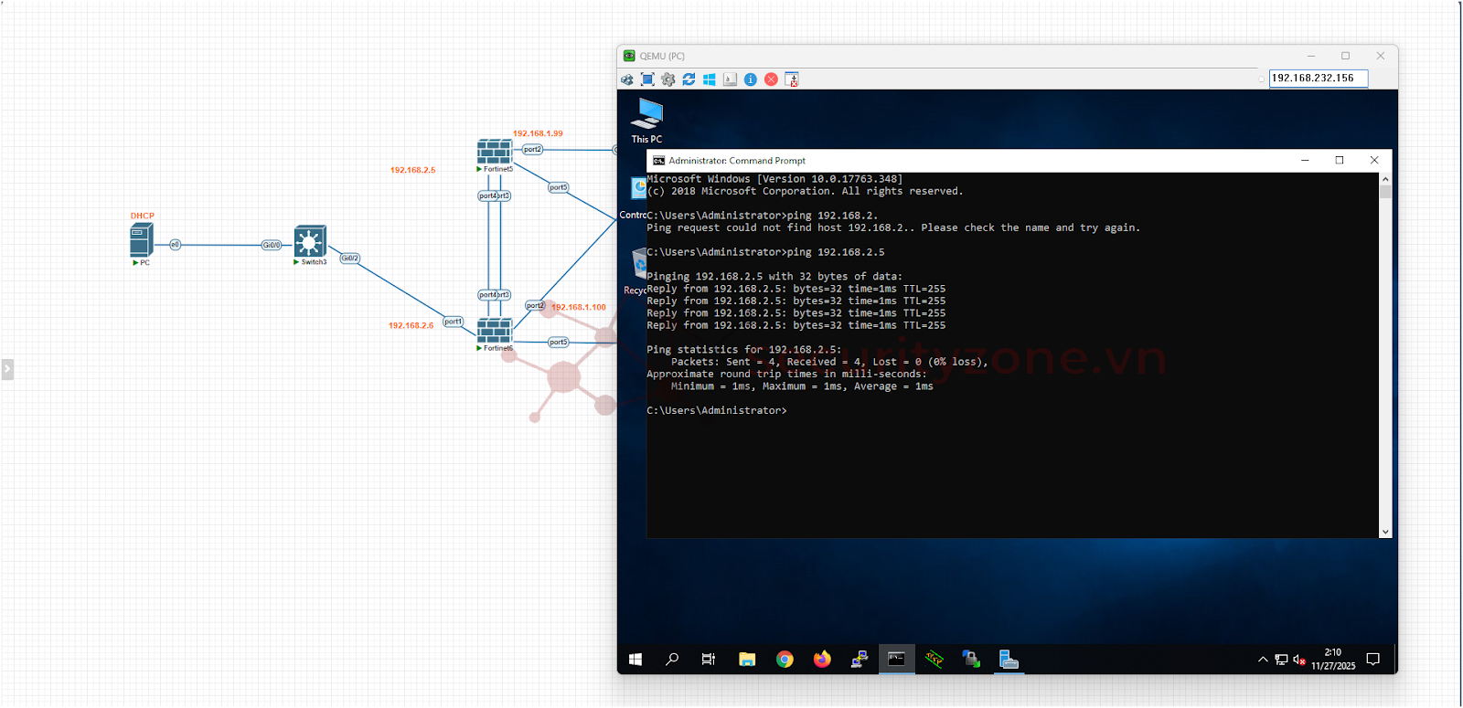The image size is (1463, 708).
Task: Click the Fortinet6 firewall node
Action: coord(494,331)
